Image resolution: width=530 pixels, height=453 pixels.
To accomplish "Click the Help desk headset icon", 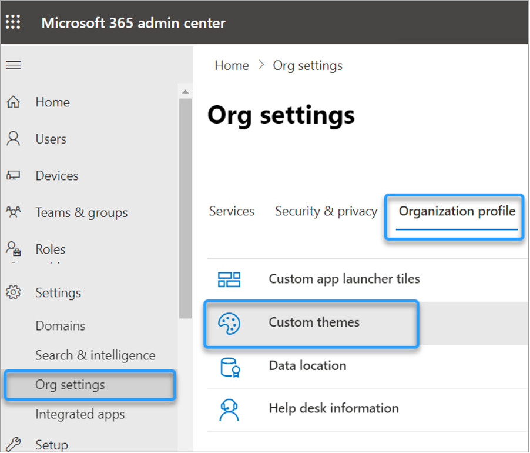I will pos(229,409).
